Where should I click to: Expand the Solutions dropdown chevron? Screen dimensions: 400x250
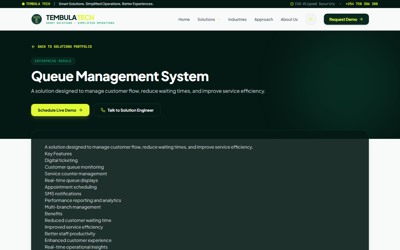[x=219, y=19]
